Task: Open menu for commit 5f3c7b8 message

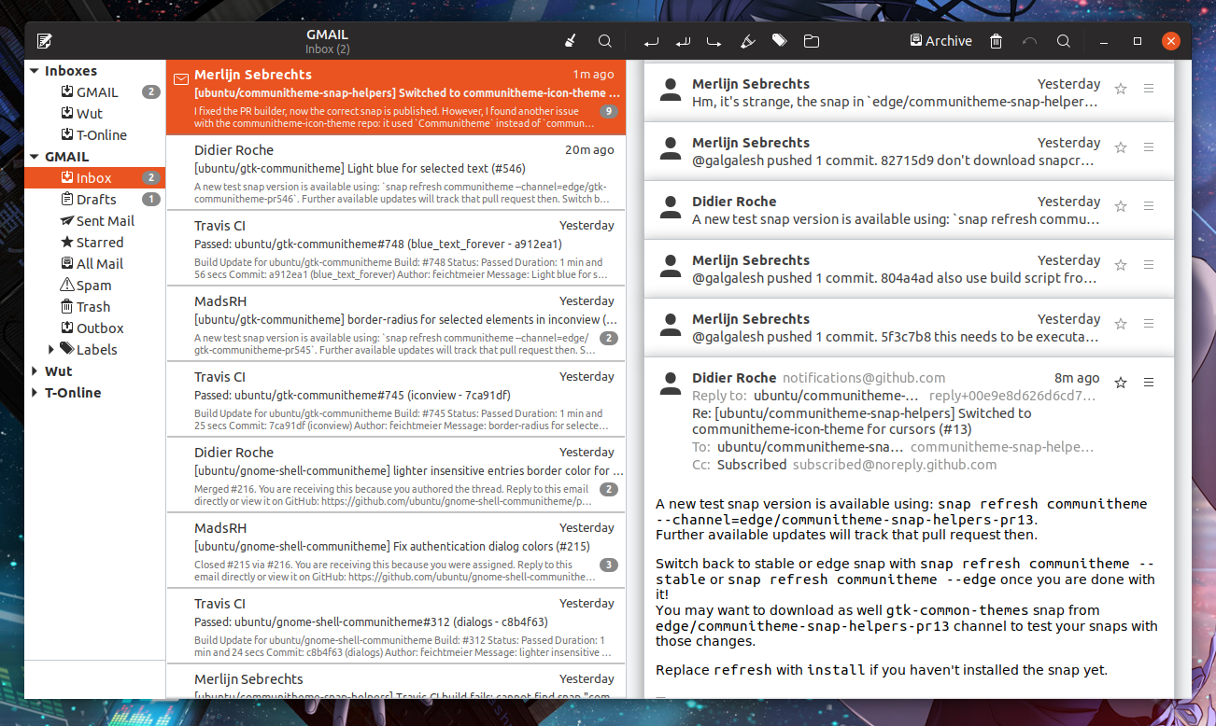Action: tap(1149, 324)
